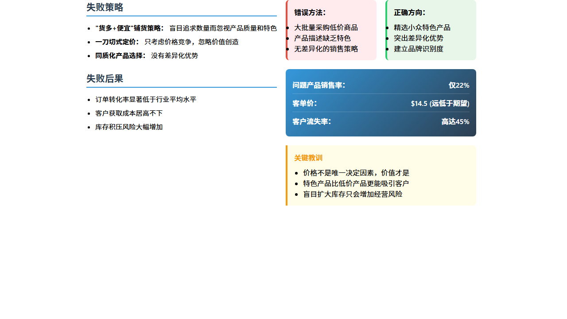Click the 错误方法 card title
This screenshot has height=319, width=567.
click(x=310, y=12)
